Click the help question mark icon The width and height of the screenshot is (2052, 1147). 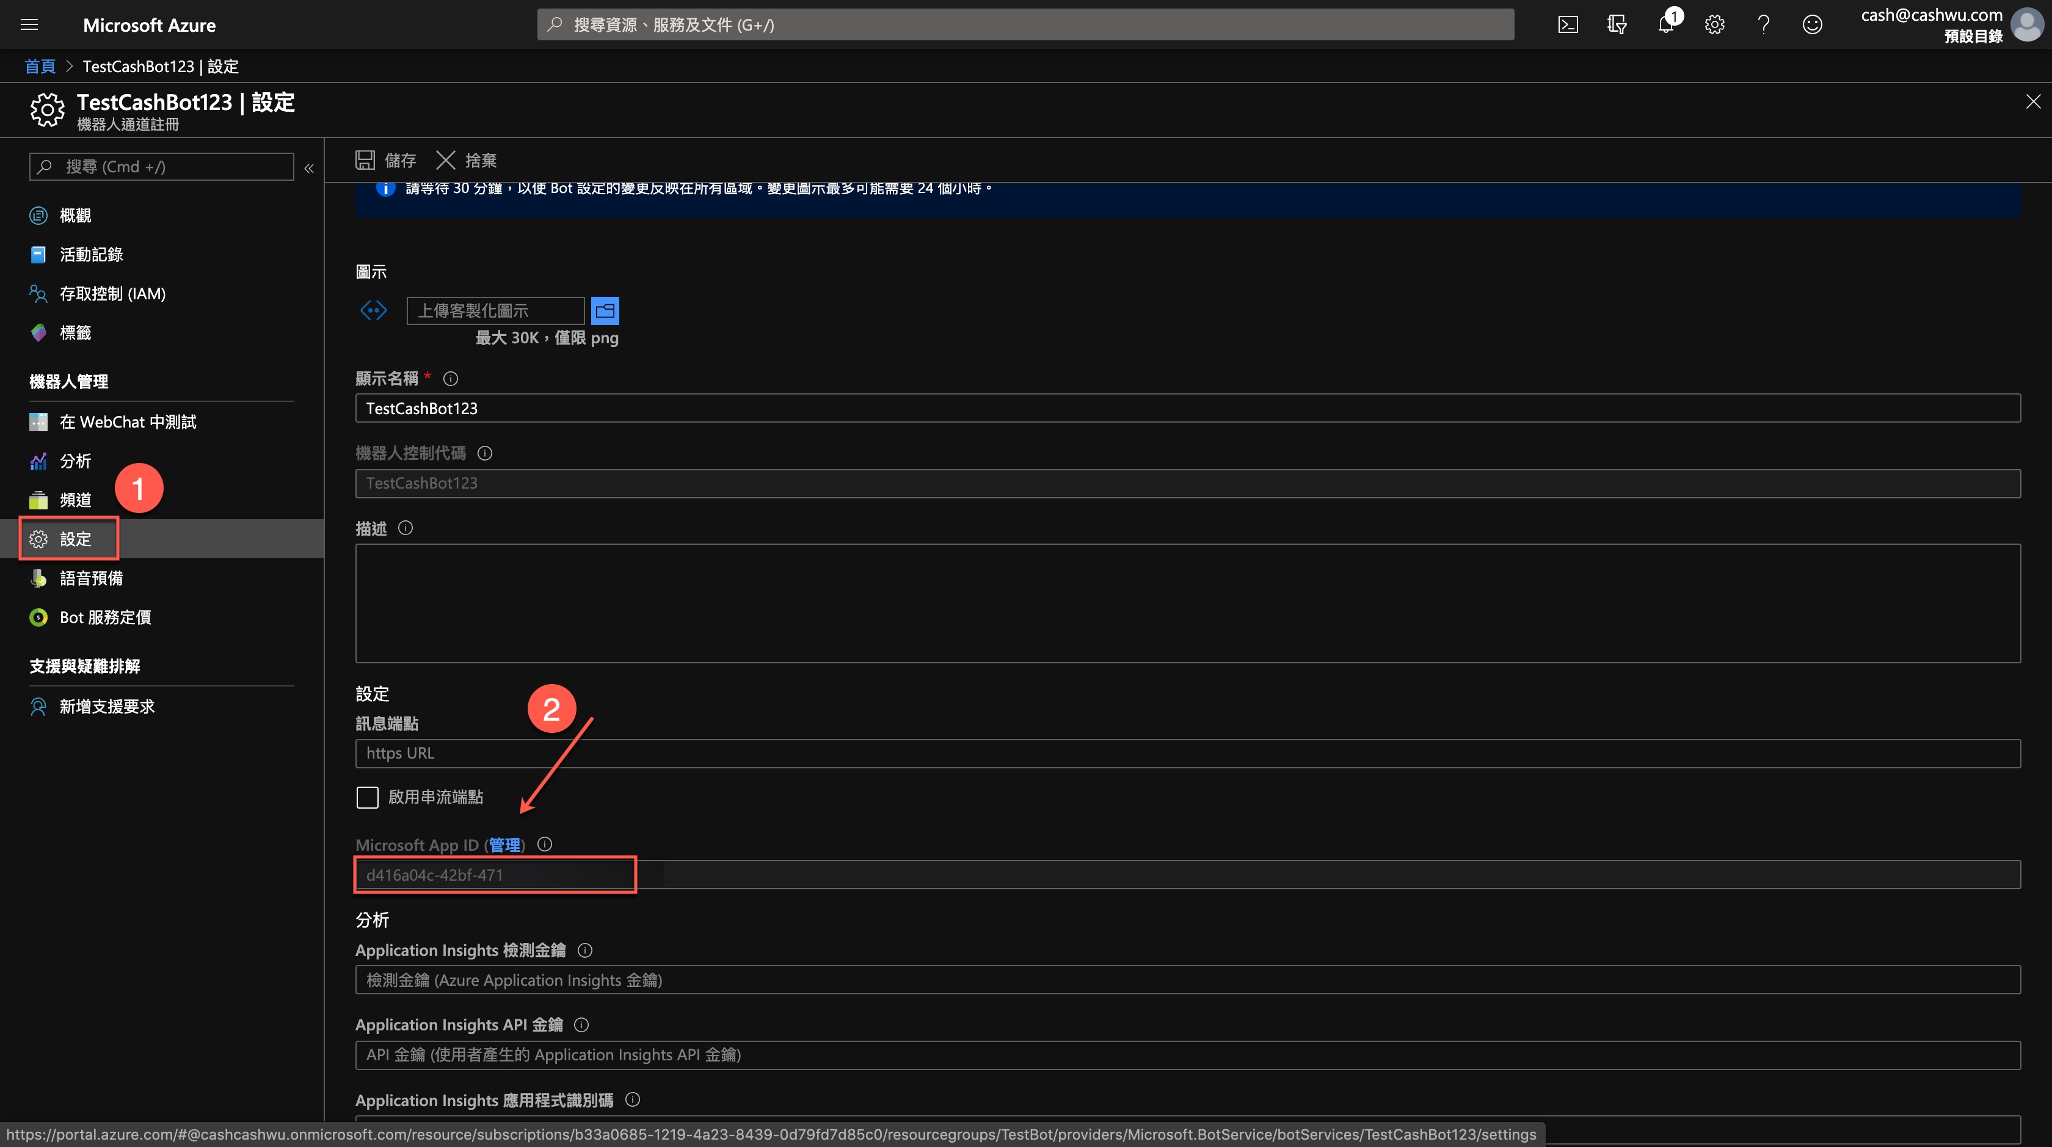[1763, 24]
